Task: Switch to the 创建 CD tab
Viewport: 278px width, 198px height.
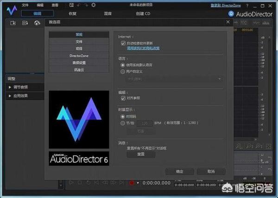Action: point(143,13)
